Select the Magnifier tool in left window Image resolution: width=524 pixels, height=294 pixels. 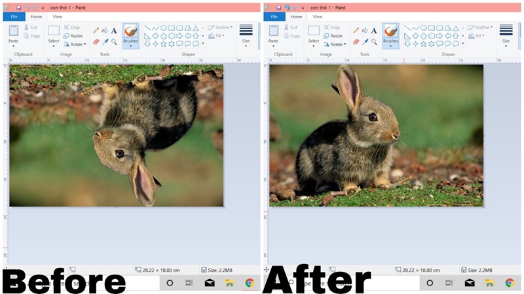[x=114, y=42]
